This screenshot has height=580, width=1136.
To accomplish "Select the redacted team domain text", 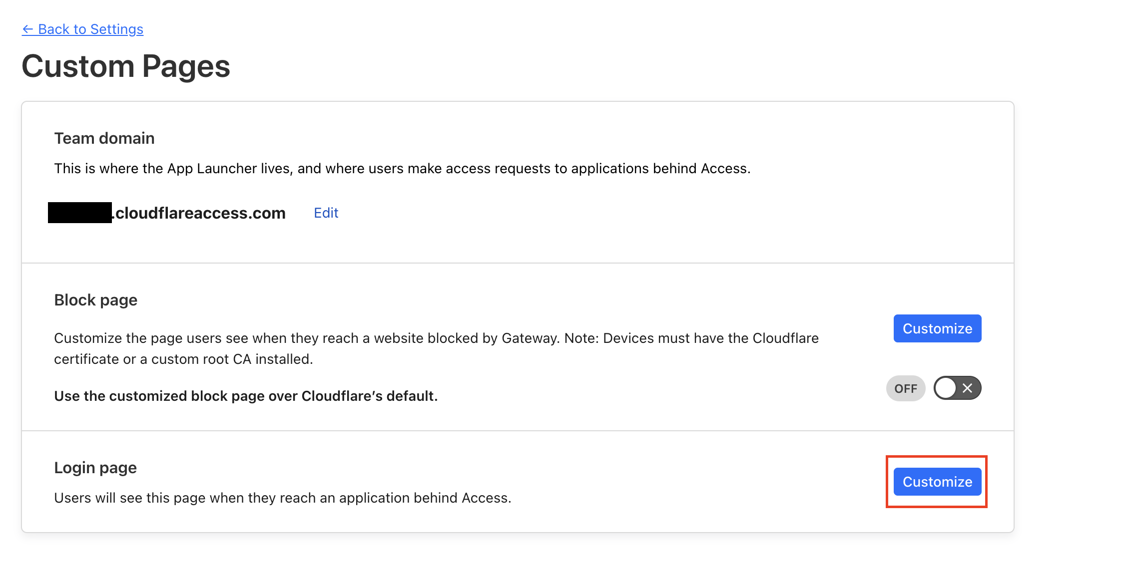I will [80, 213].
